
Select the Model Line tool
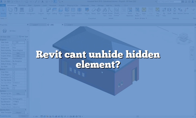110,12
